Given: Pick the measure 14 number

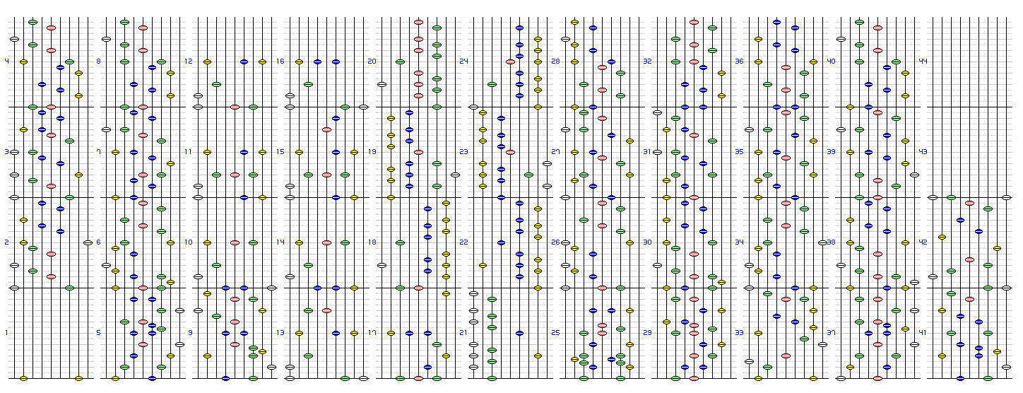Looking at the screenshot, I should point(280,242).
